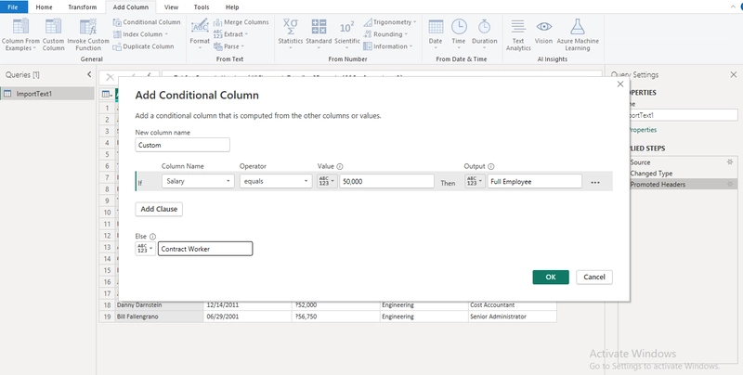Open the Column Name dropdown showing Salary
Screen dimensions: 743x375
[198, 181]
